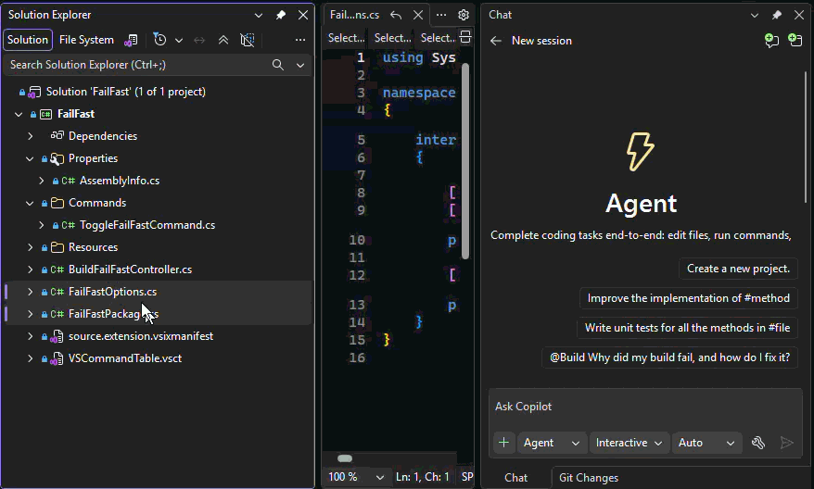Close the Solution Explorer panel
This screenshot has width=814, height=489.
click(303, 15)
